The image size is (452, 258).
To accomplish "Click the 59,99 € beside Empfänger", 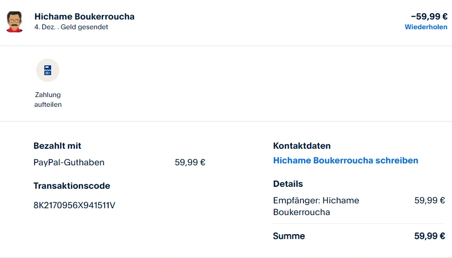I will point(430,200).
